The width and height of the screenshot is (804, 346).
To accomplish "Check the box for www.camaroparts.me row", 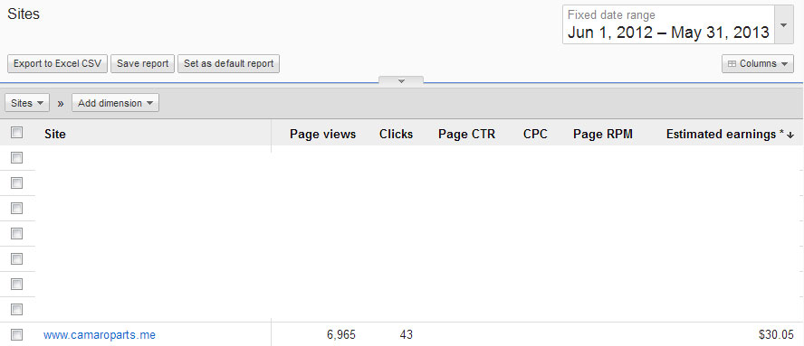I will [x=17, y=335].
